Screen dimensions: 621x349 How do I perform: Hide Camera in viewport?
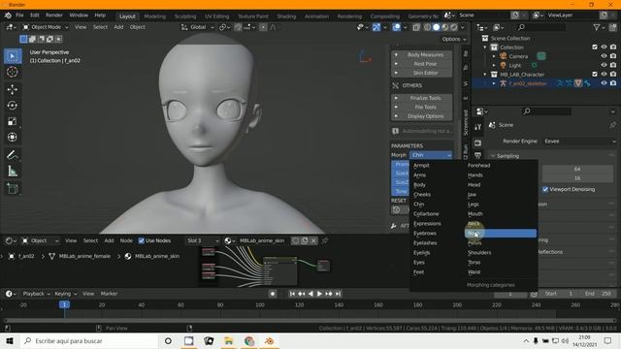[604, 56]
